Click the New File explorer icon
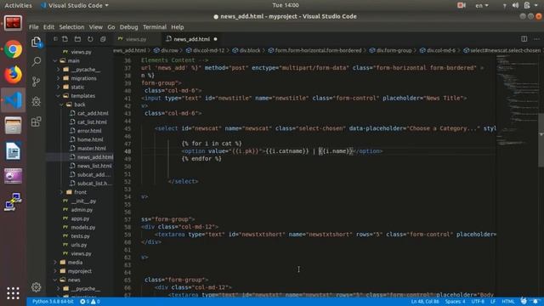This screenshot has height=306, width=544. click(x=65, y=39)
